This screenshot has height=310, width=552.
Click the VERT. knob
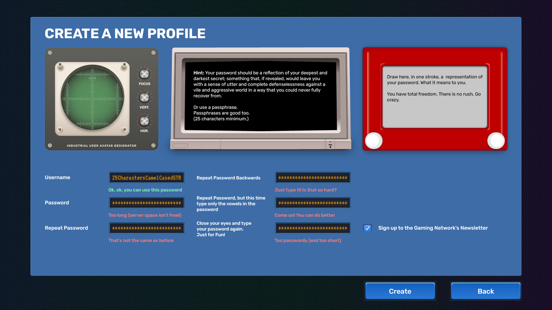point(144,98)
